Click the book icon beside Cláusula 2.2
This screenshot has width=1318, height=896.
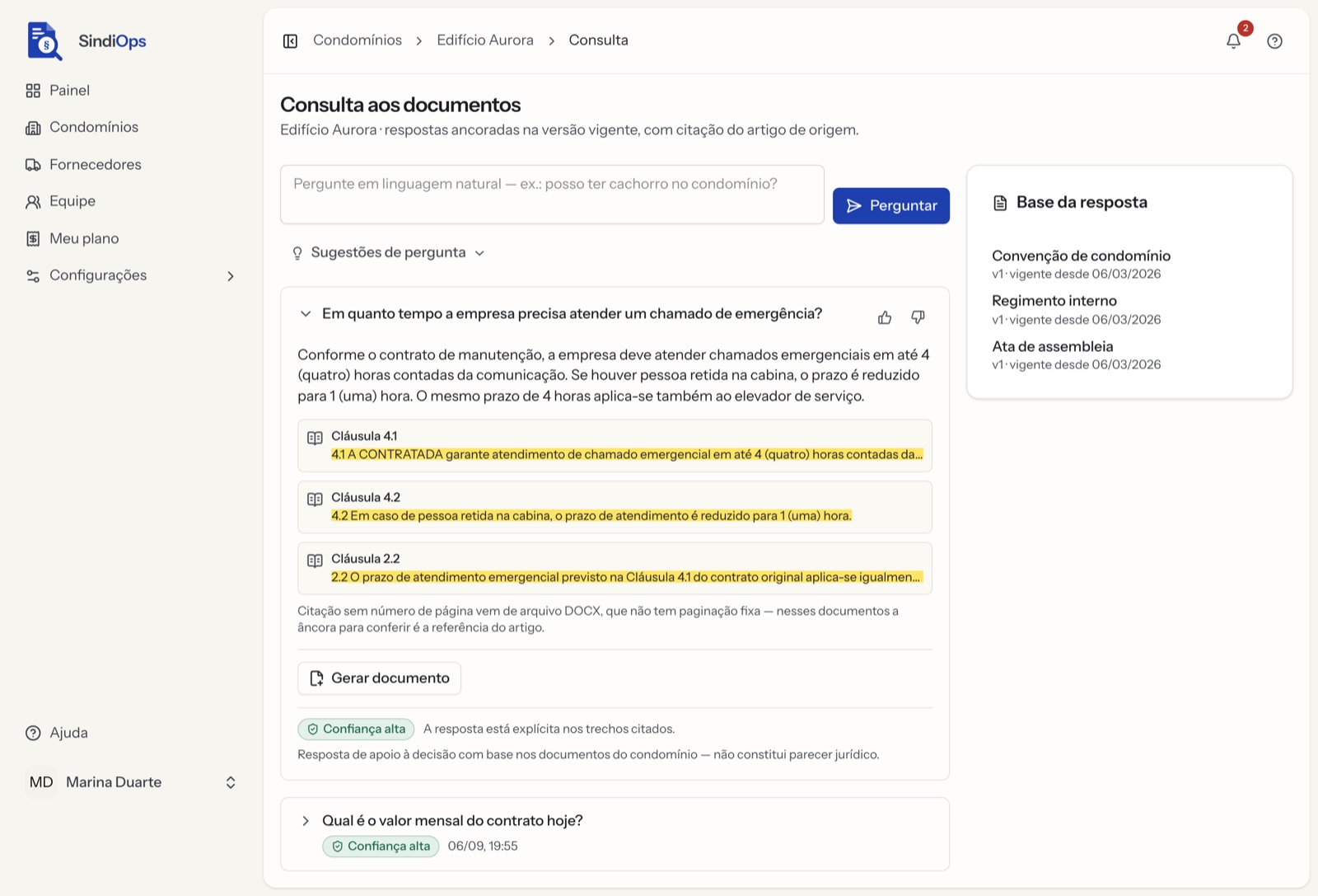(x=315, y=561)
